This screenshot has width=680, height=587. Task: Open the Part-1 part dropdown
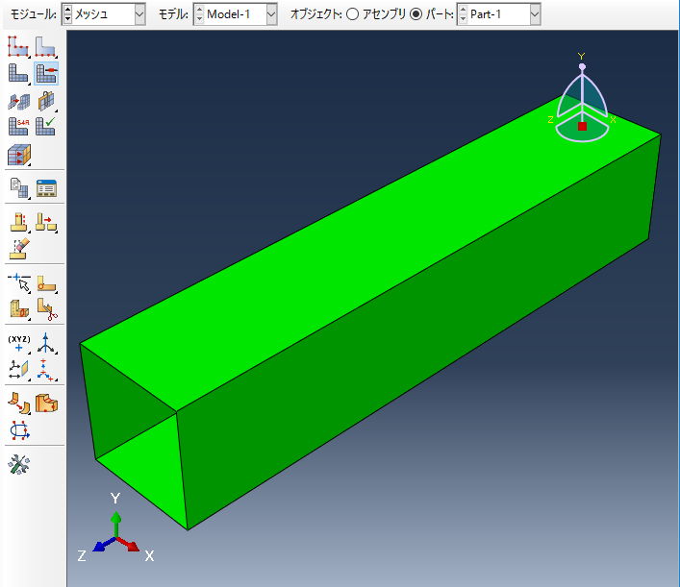coord(534,13)
